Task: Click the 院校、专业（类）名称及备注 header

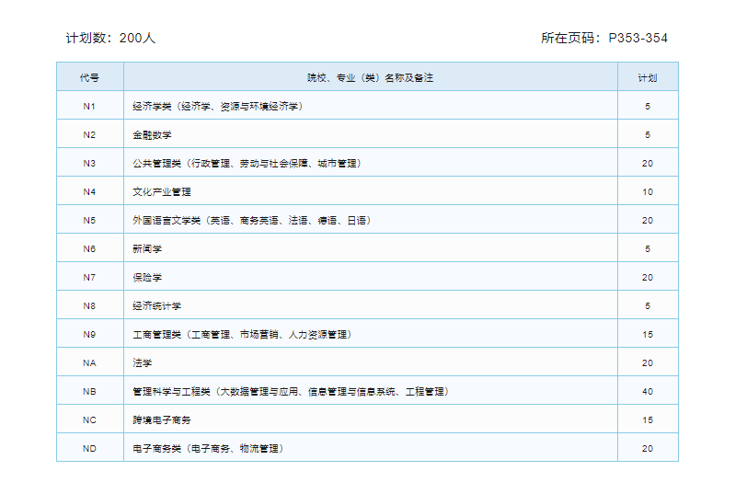Action: click(371, 78)
